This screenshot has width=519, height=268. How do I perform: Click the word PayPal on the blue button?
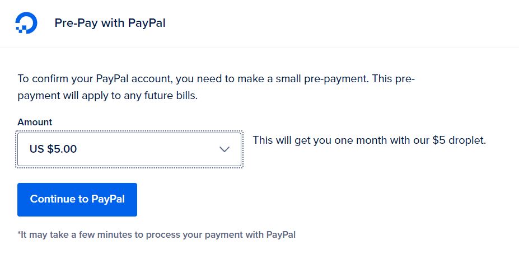tap(108, 199)
